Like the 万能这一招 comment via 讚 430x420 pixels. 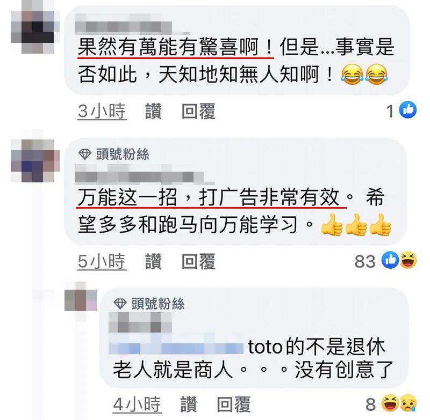tap(153, 261)
